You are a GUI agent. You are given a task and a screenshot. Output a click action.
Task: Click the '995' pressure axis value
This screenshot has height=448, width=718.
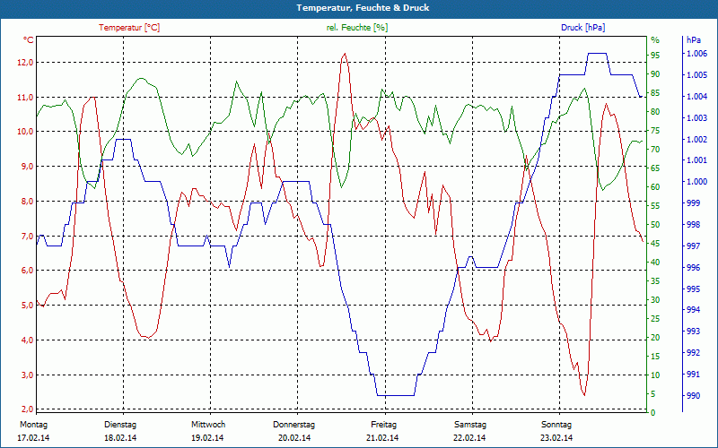[693, 289]
